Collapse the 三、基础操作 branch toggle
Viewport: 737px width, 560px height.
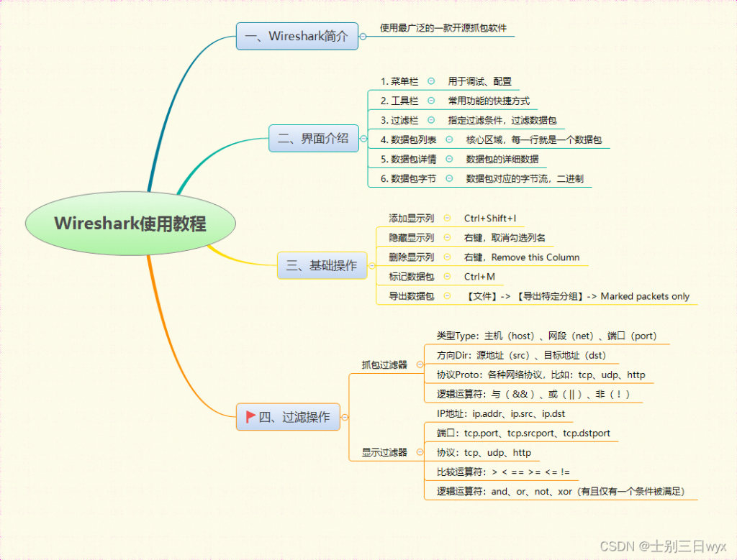click(x=372, y=266)
